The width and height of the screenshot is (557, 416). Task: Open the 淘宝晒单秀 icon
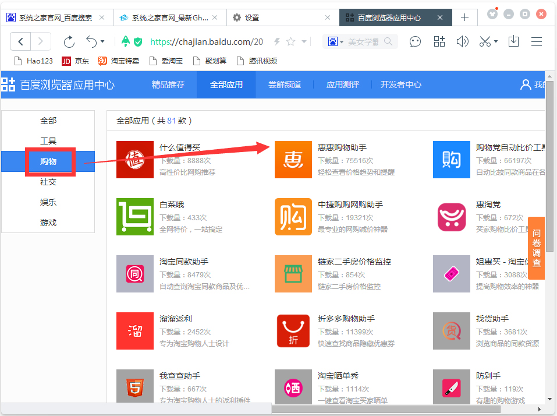[x=293, y=386]
